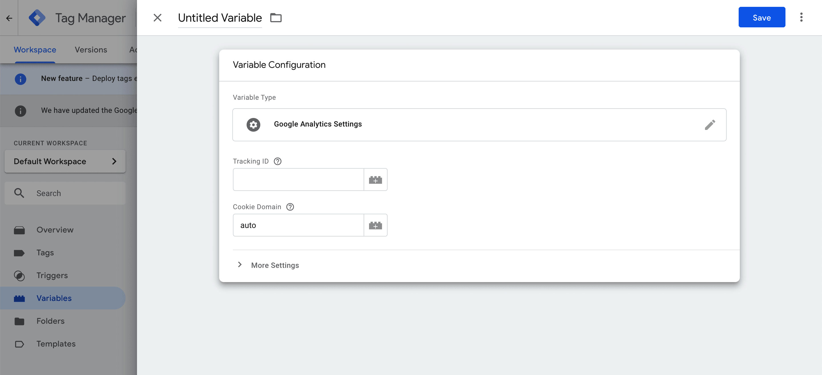Focus the Tracking ID text field
This screenshot has height=375, width=822.
click(x=298, y=180)
